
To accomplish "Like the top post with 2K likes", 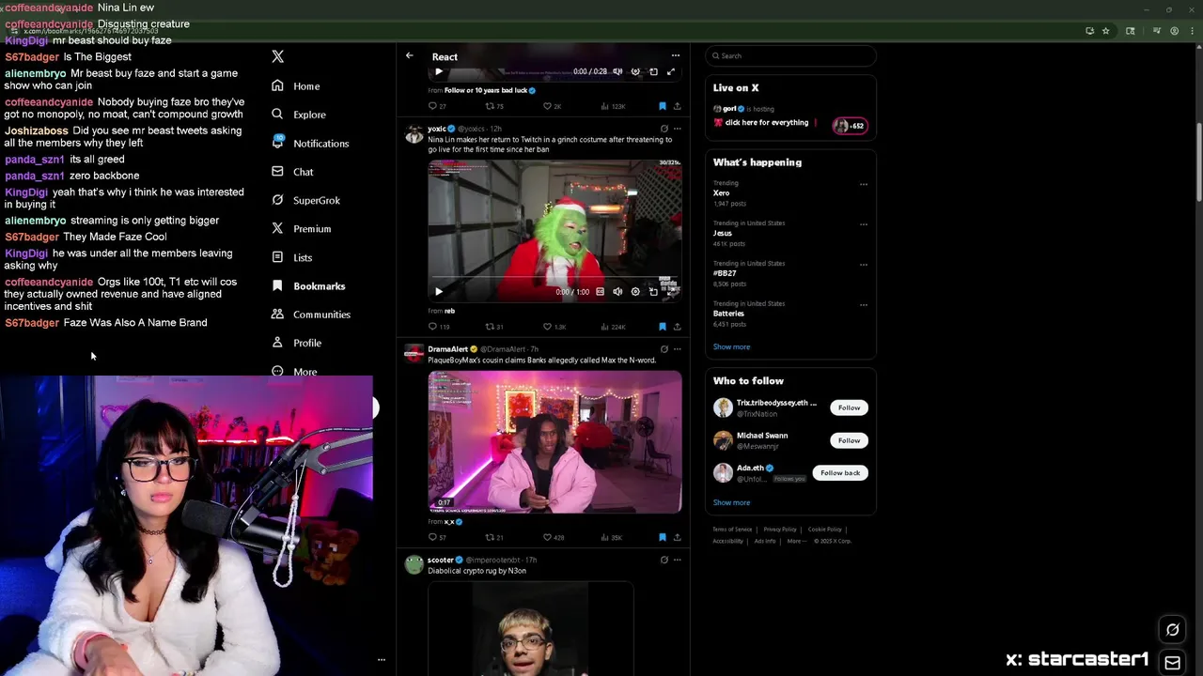I will point(552,106).
